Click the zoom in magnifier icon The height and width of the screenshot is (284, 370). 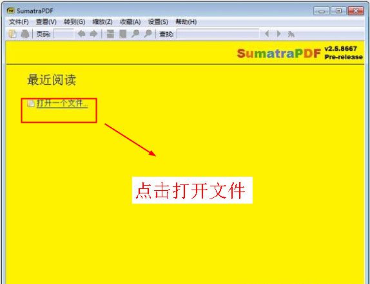click(148, 34)
